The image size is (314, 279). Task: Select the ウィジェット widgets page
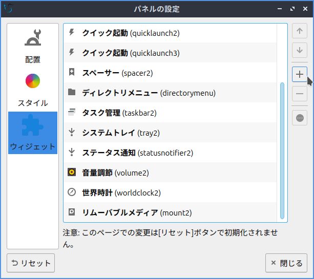pyautogui.click(x=33, y=133)
